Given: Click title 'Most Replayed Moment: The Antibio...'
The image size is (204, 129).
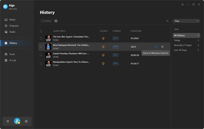Looking at the screenshot, I should (x=71, y=45).
